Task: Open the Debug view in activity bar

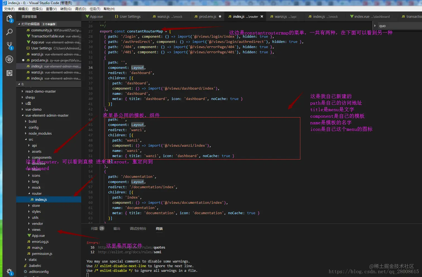Action: pyautogui.click(x=9, y=59)
